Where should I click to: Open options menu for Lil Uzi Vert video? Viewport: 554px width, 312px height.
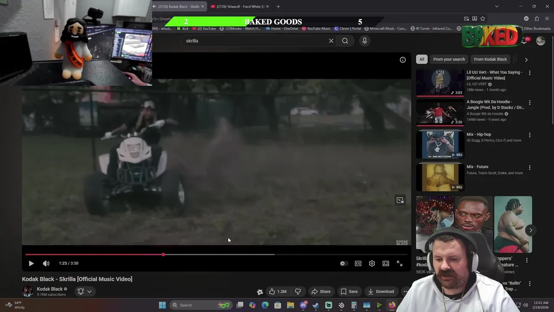529,73
